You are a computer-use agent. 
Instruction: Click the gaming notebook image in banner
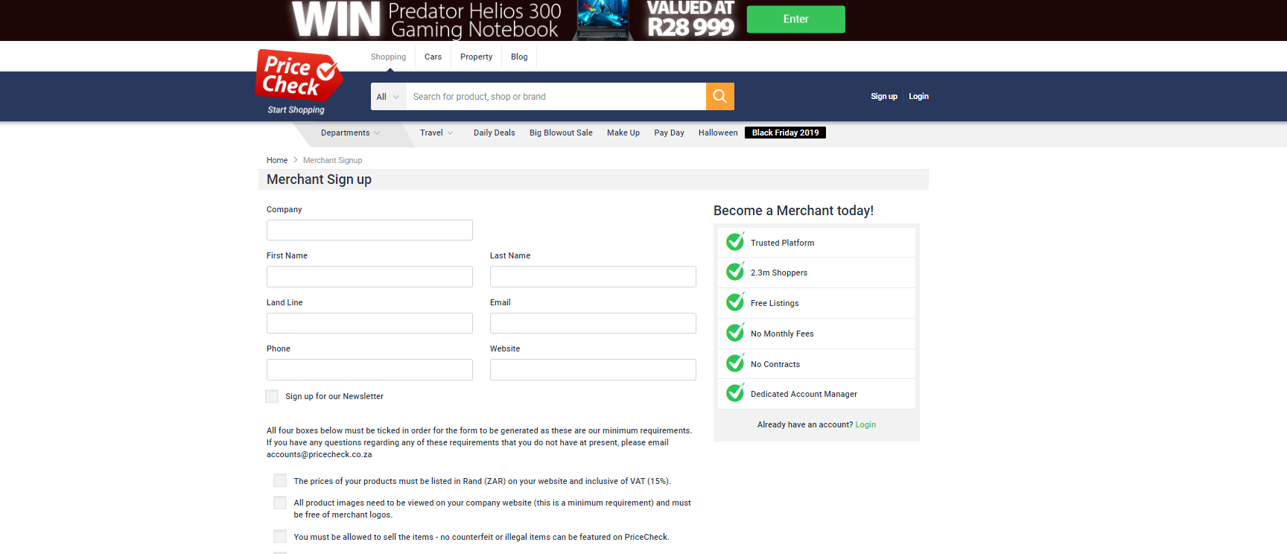coord(603,20)
